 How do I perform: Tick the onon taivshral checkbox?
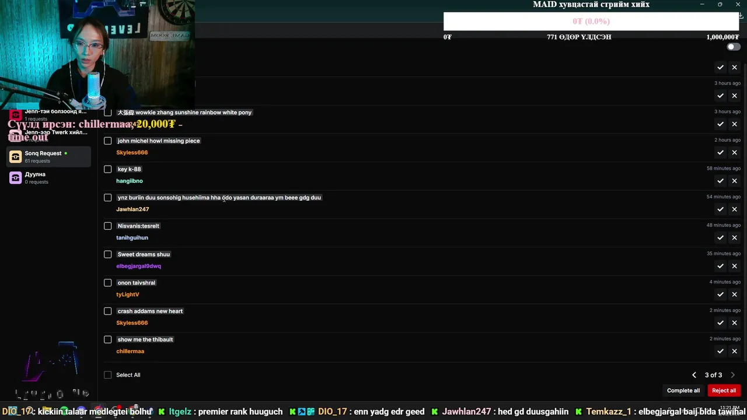click(x=108, y=282)
